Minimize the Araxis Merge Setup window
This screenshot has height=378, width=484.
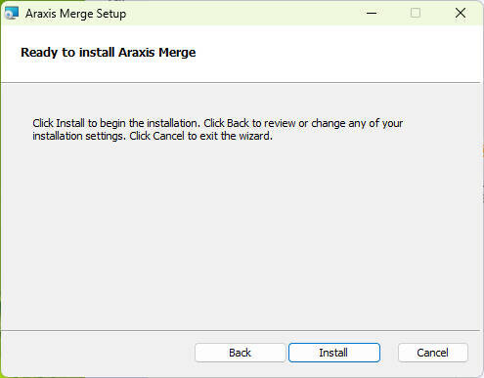tap(372, 14)
